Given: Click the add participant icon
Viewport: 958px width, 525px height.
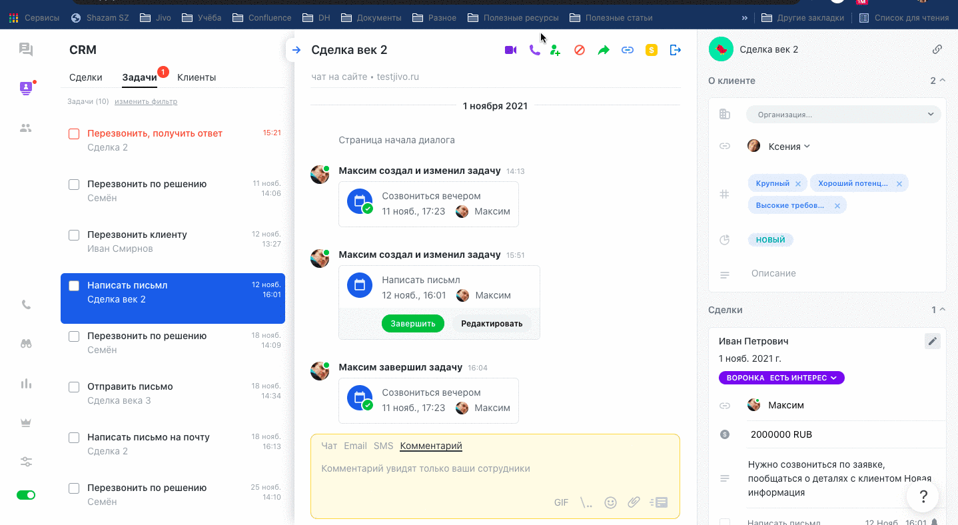Looking at the screenshot, I should [555, 50].
